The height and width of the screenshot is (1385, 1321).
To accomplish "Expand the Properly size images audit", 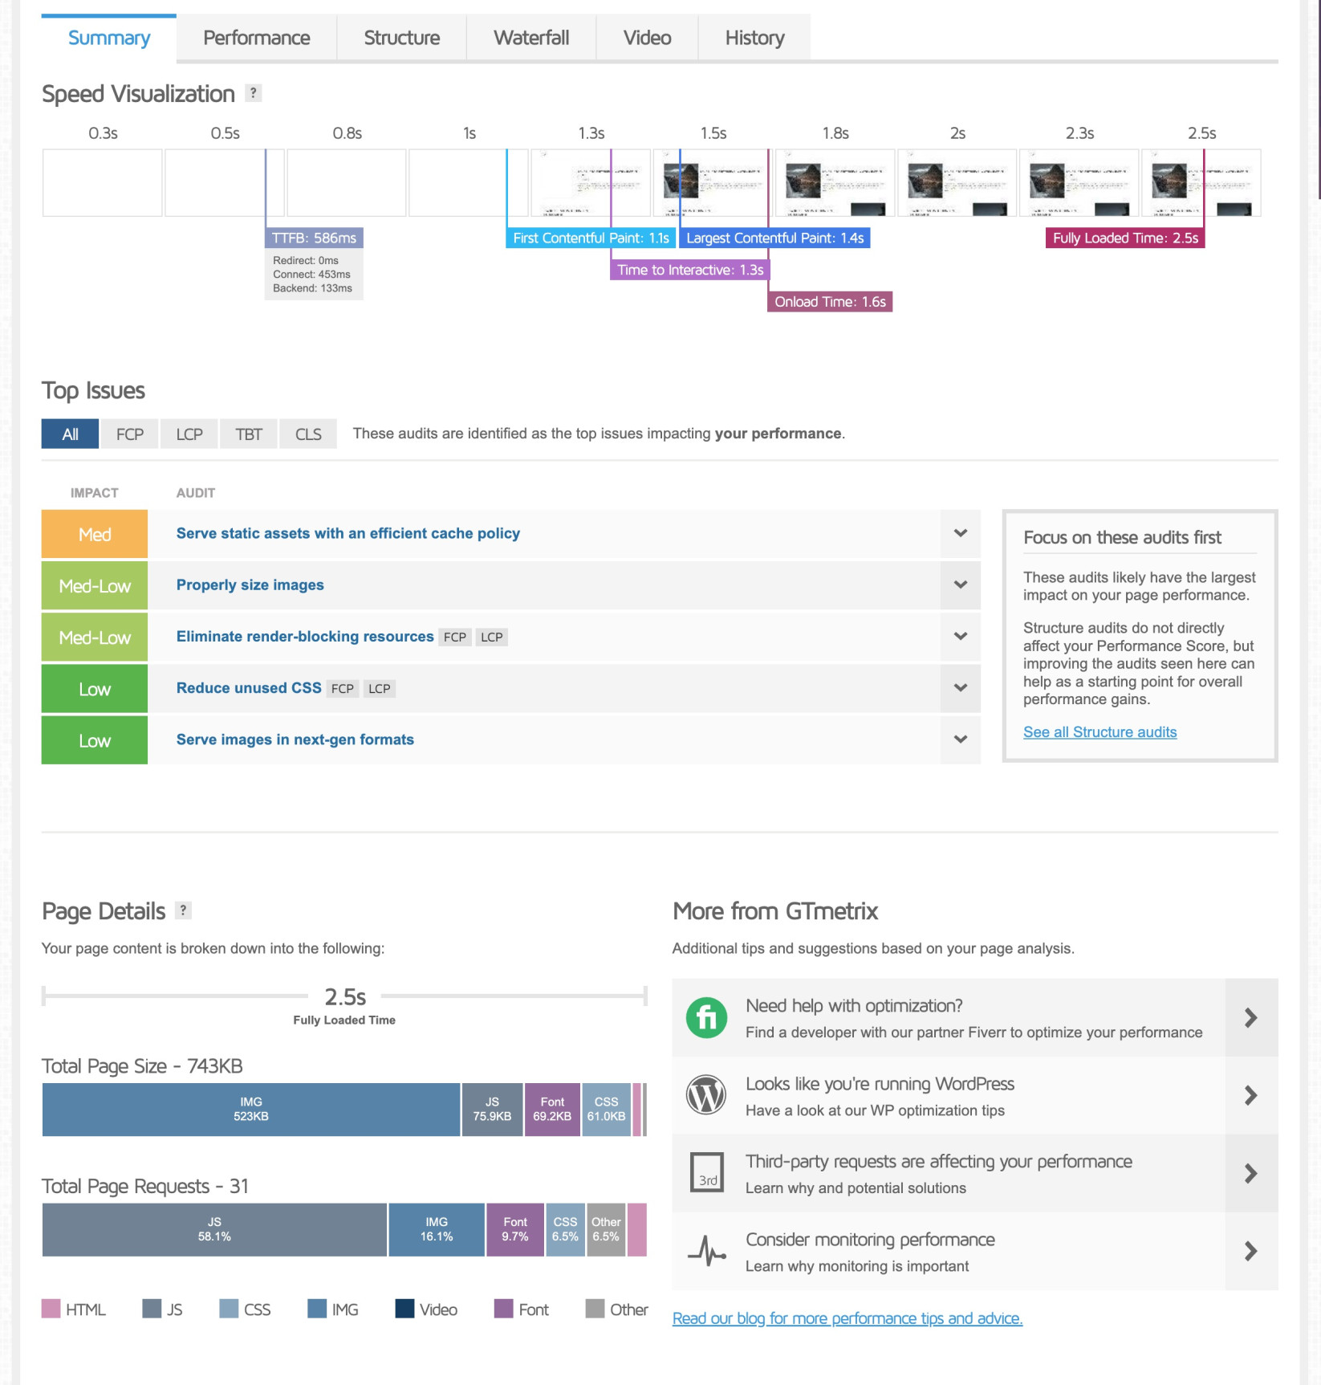I will (x=960, y=585).
